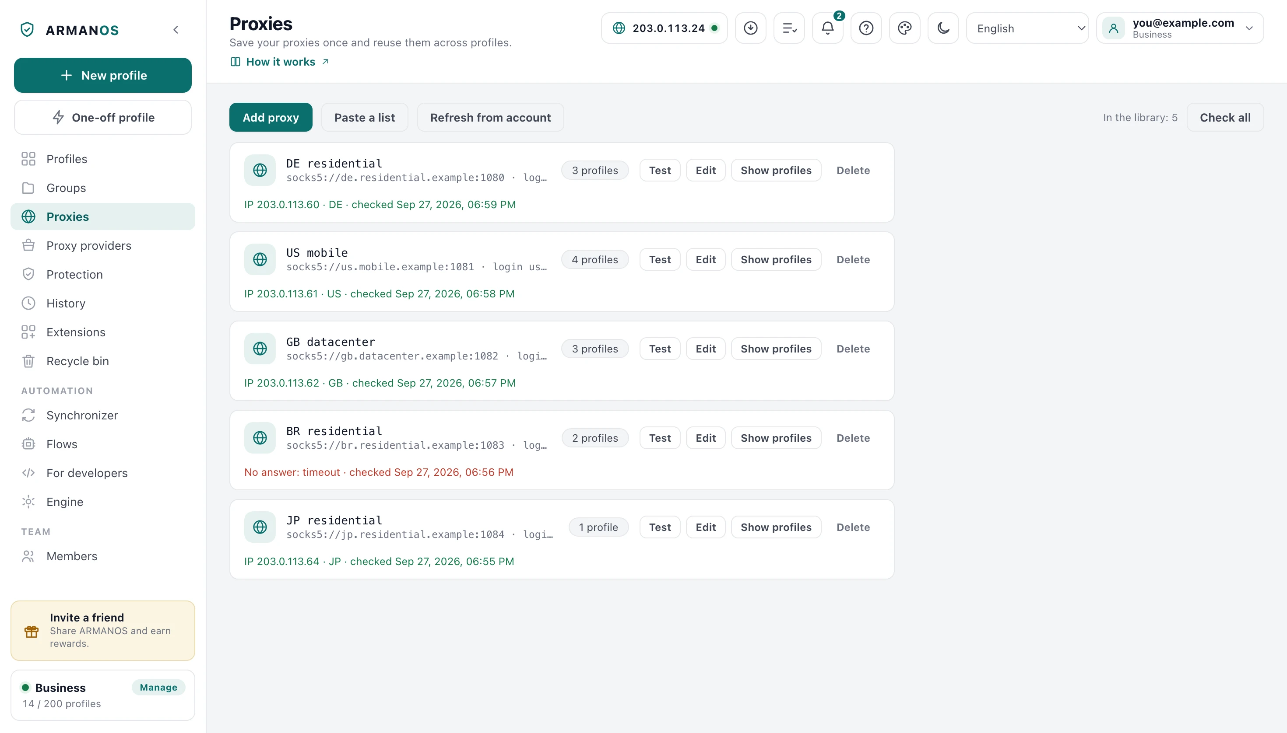Collapse the sidebar with the chevron

[x=176, y=30]
